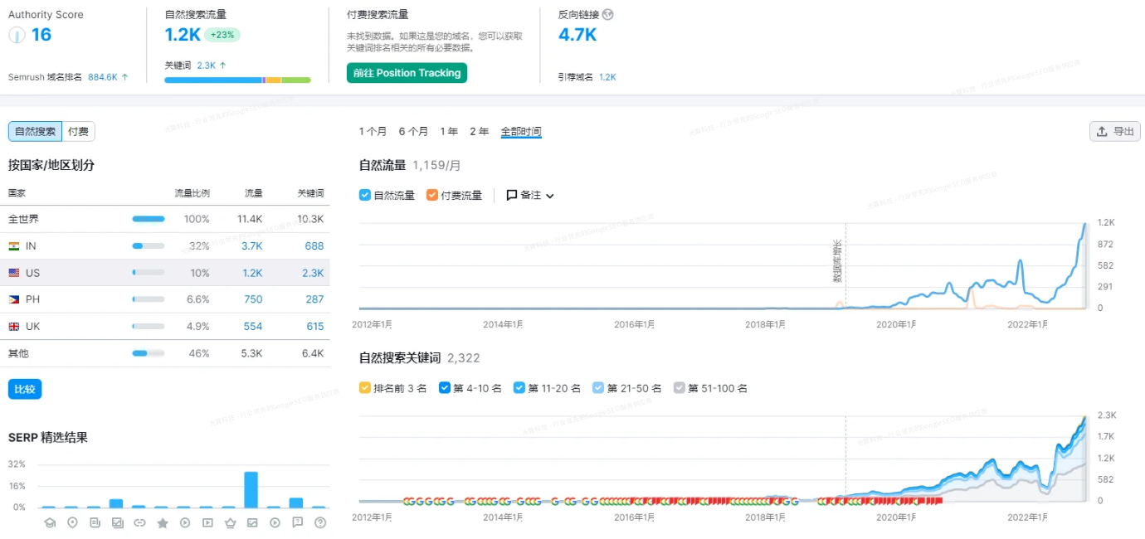Open the 比较 comparison button
Image resolution: width=1145 pixels, height=539 pixels.
tap(24, 388)
